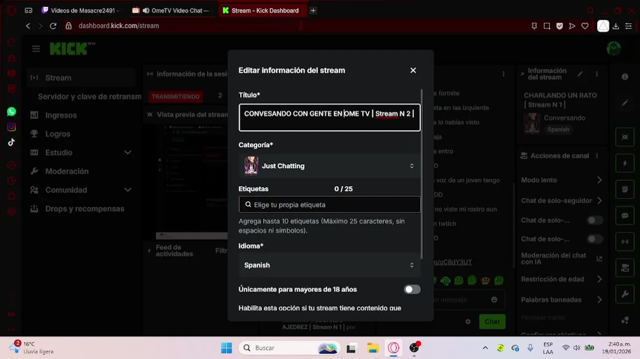Screen dimensions: 640x359
Task: Open WhatsApp in the Opera sidebar
Action: click(x=11, y=112)
